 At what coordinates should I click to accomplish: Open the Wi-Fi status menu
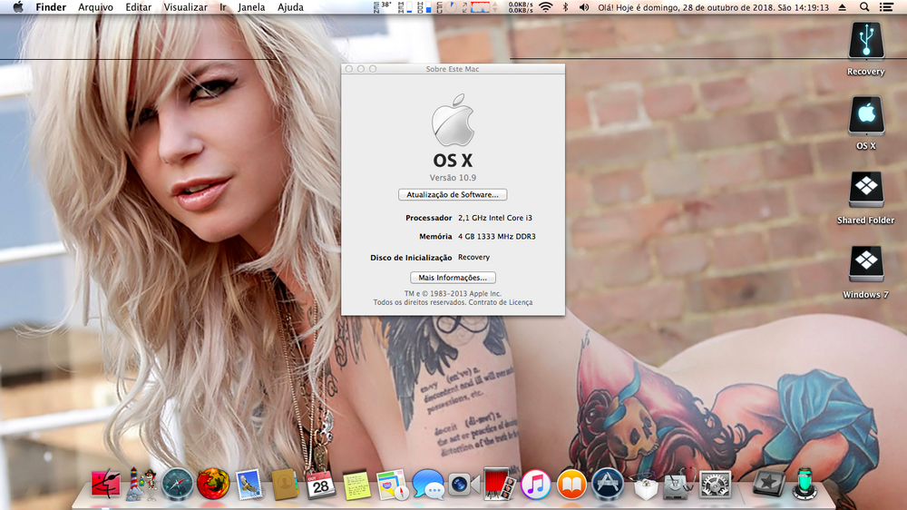coord(545,7)
